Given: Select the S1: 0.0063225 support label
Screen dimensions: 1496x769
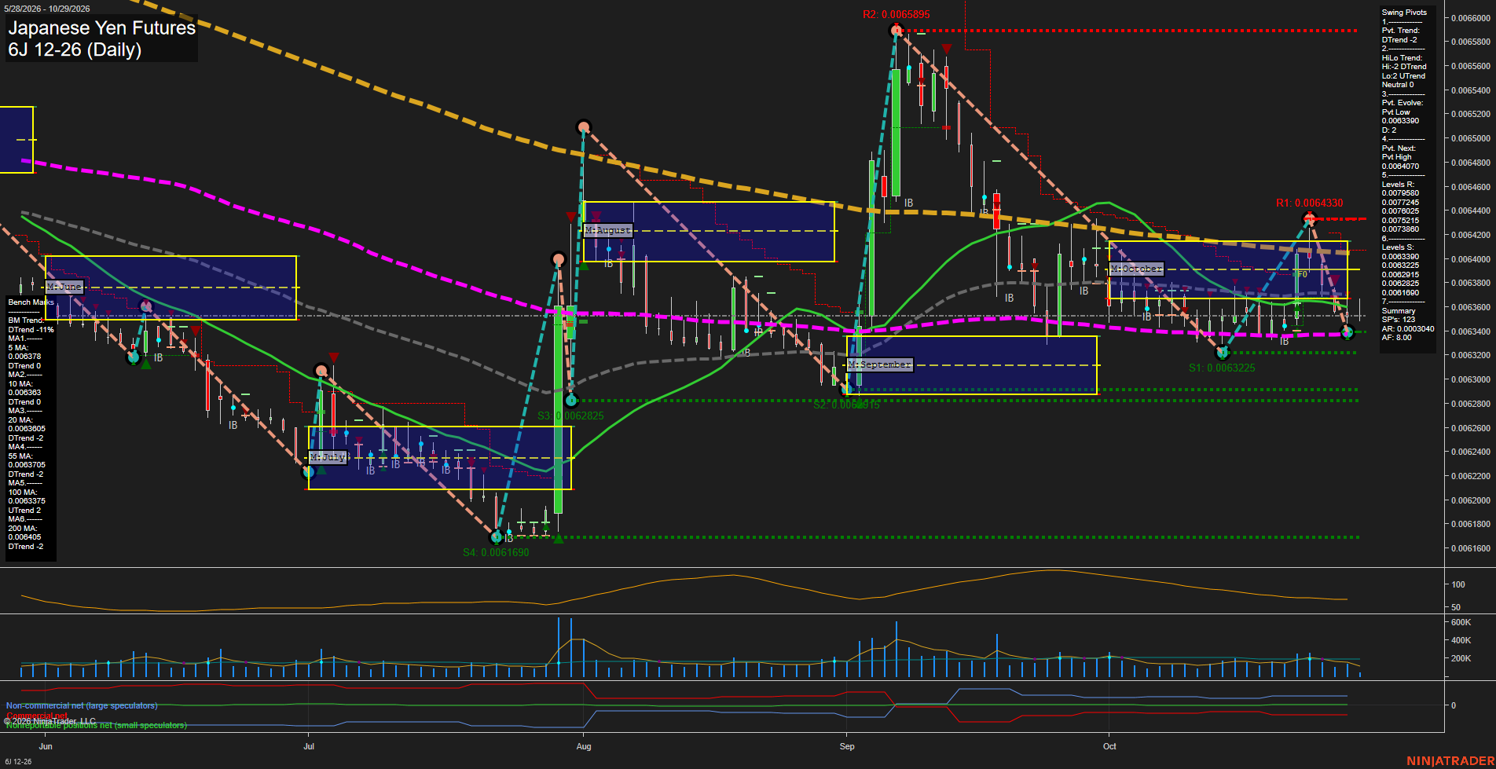Looking at the screenshot, I should pyautogui.click(x=1222, y=368).
